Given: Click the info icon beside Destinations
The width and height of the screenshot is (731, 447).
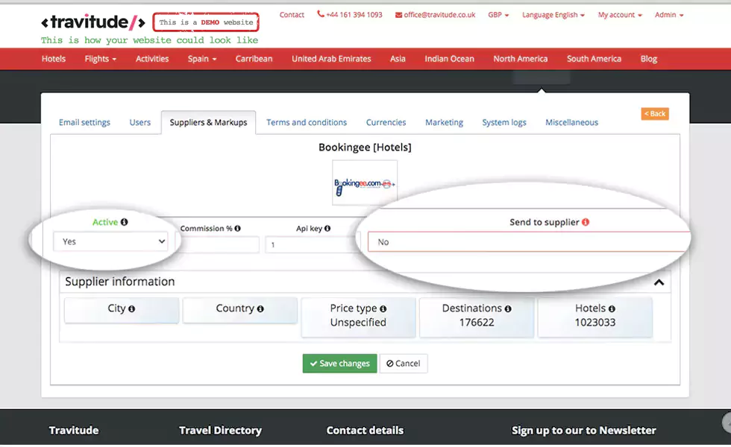Looking at the screenshot, I should coord(508,308).
